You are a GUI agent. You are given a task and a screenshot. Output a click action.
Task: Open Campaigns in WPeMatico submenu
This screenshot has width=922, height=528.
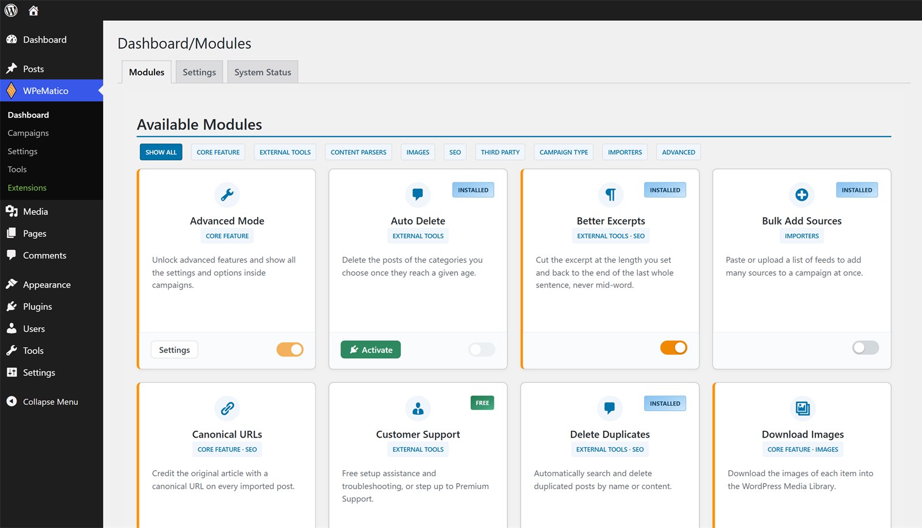click(28, 133)
